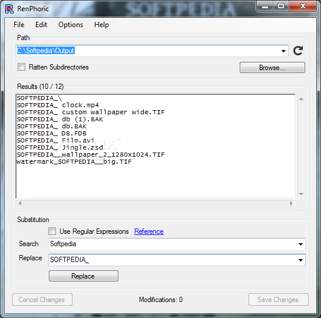
Task: Open the Help menu
Action: click(x=101, y=25)
